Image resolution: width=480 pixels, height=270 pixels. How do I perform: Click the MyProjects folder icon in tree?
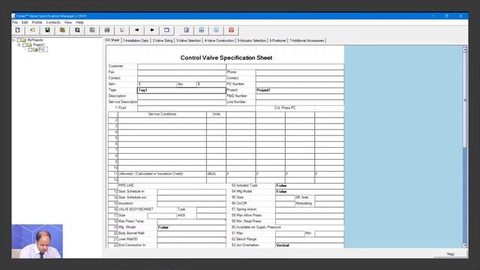click(x=23, y=40)
